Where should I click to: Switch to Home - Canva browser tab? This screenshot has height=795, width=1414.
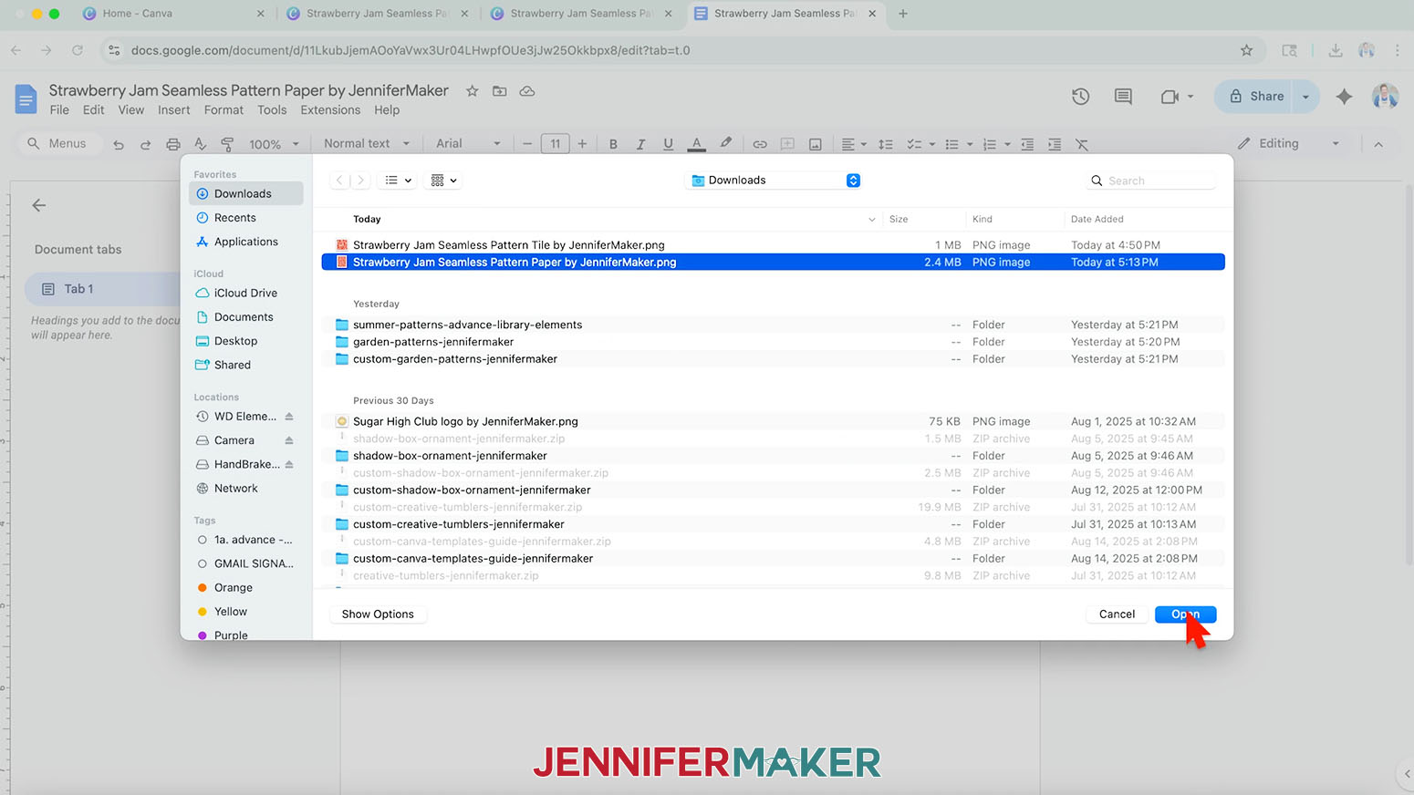(x=172, y=14)
